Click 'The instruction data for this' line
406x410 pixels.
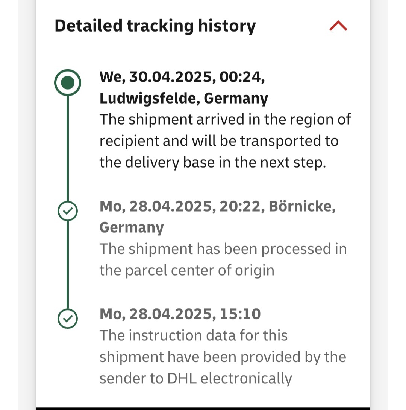pos(193,335)
